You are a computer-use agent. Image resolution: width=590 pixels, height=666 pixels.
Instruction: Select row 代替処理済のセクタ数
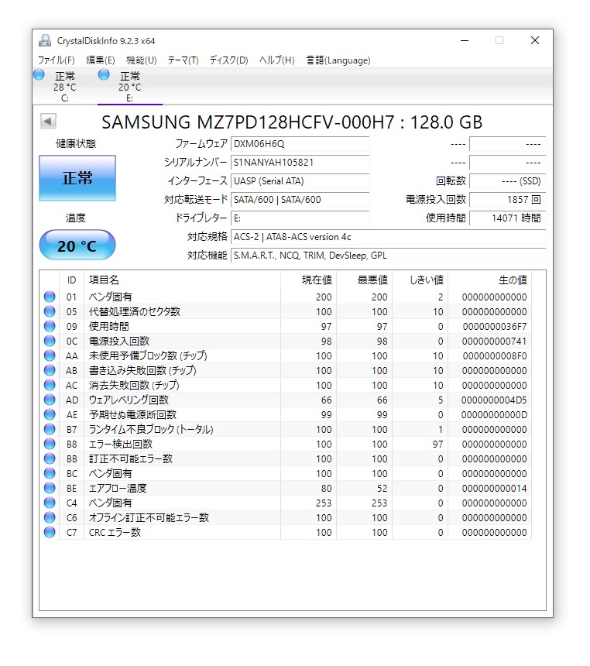pos(286,311)
